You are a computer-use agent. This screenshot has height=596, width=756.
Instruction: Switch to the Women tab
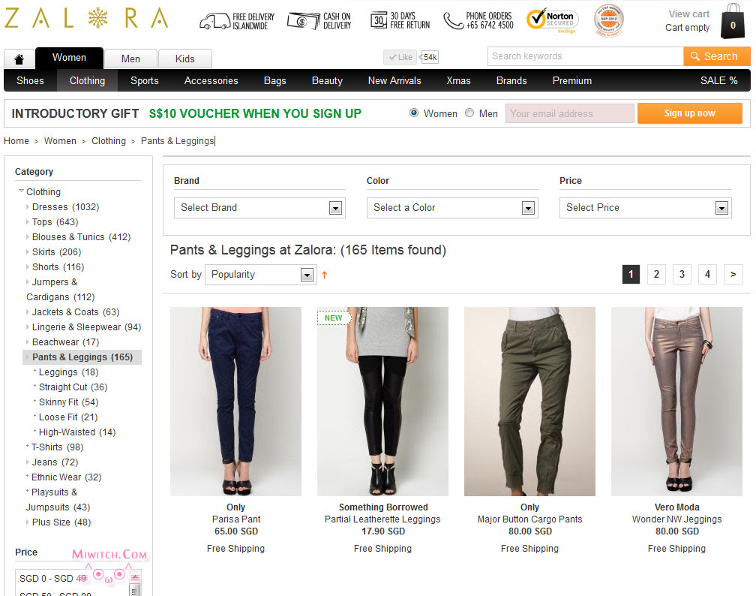coord(70,58)
